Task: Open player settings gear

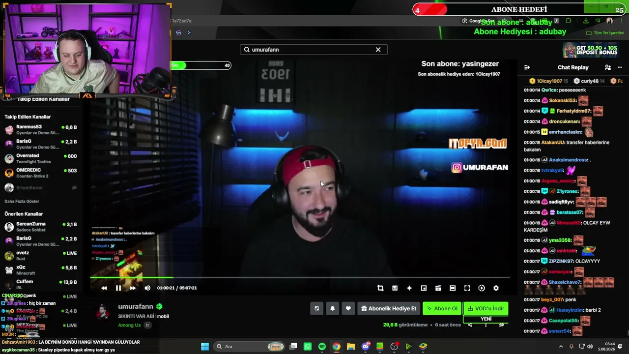Action: [x=496, y=288]
